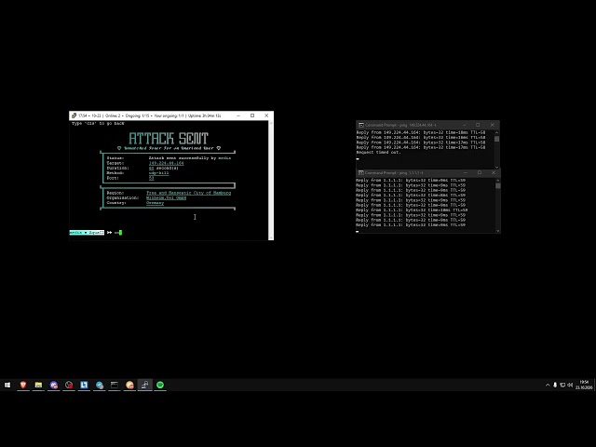Click the Show Desktop strip
The image size is (596, 447).
594,385
